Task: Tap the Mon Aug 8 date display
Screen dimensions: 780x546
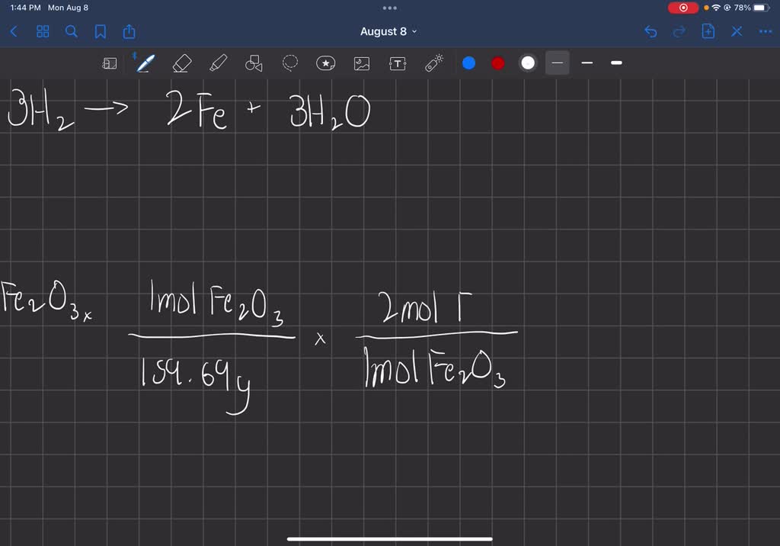Action: [x=67, y=7]
